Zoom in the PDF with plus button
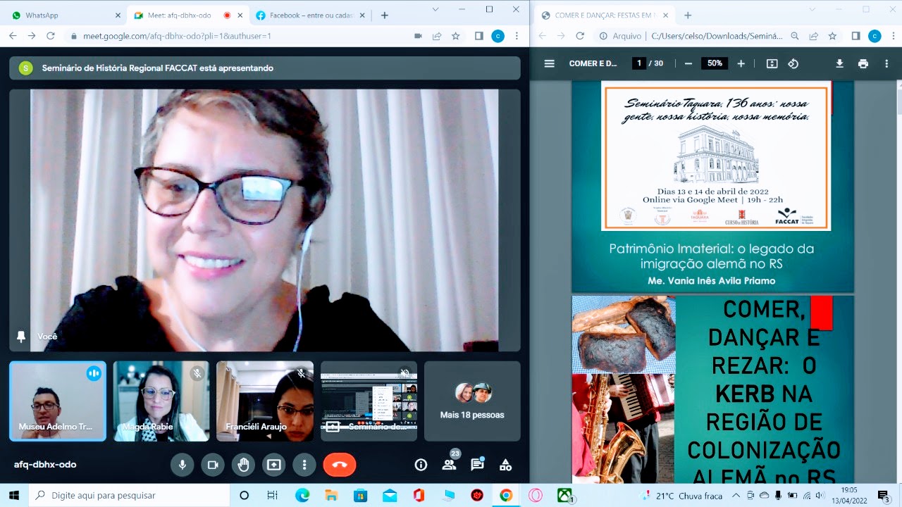Screen dimensions: 902x507 (x=741, y=63)
